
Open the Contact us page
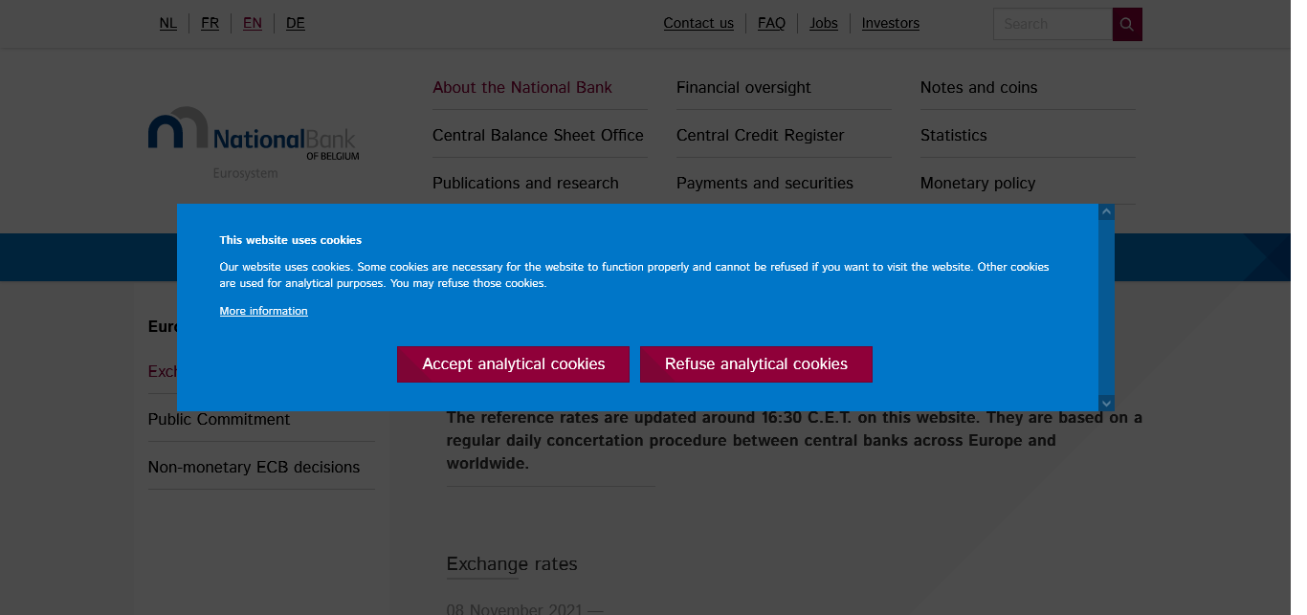698,23
